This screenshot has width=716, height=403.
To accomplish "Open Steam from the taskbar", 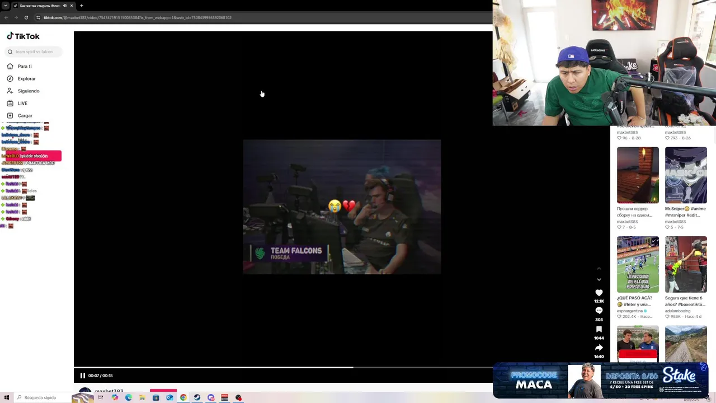I will pyautogui.click(x=197, y=397).
